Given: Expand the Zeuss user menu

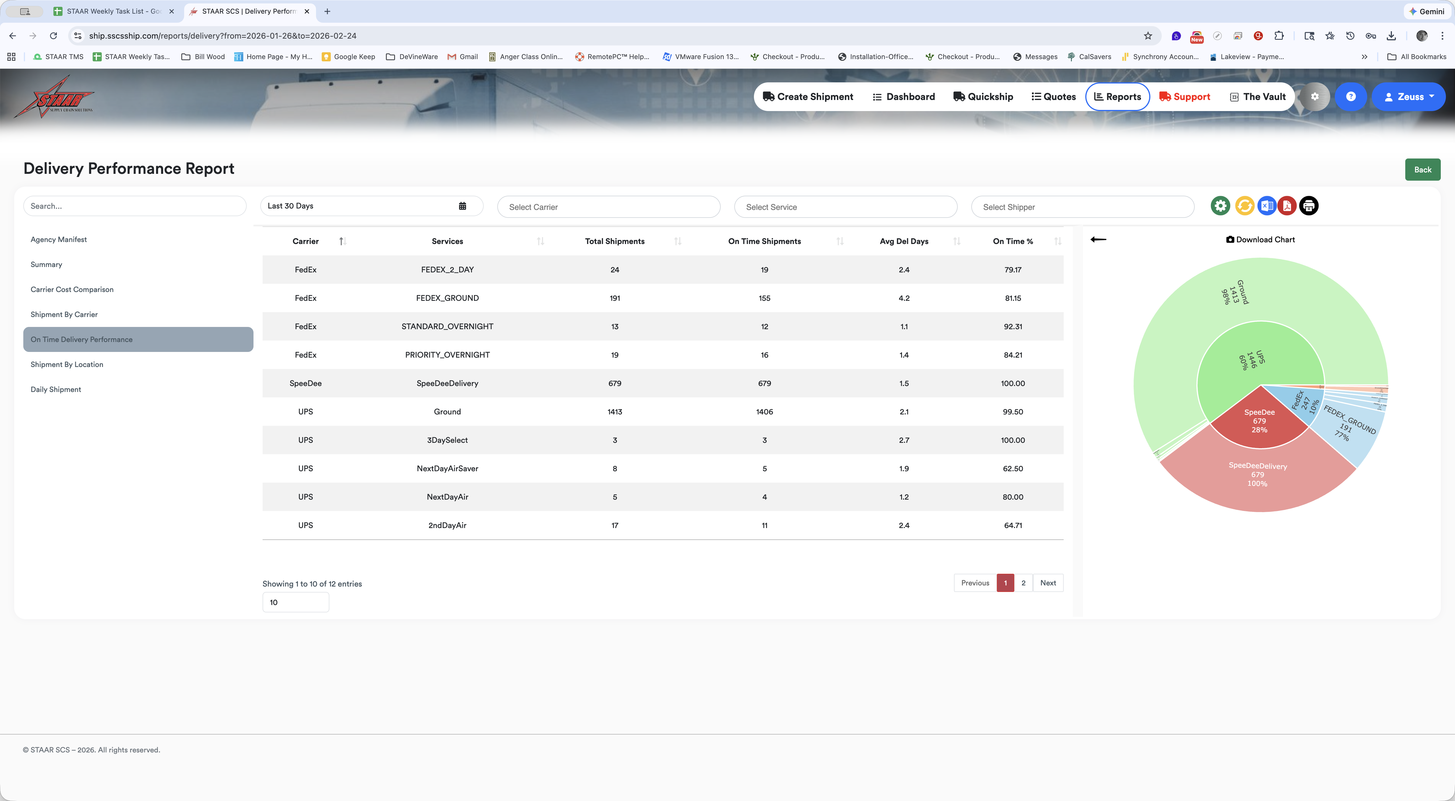Looking at the screenshot, I should click(x=1408, y=97).
